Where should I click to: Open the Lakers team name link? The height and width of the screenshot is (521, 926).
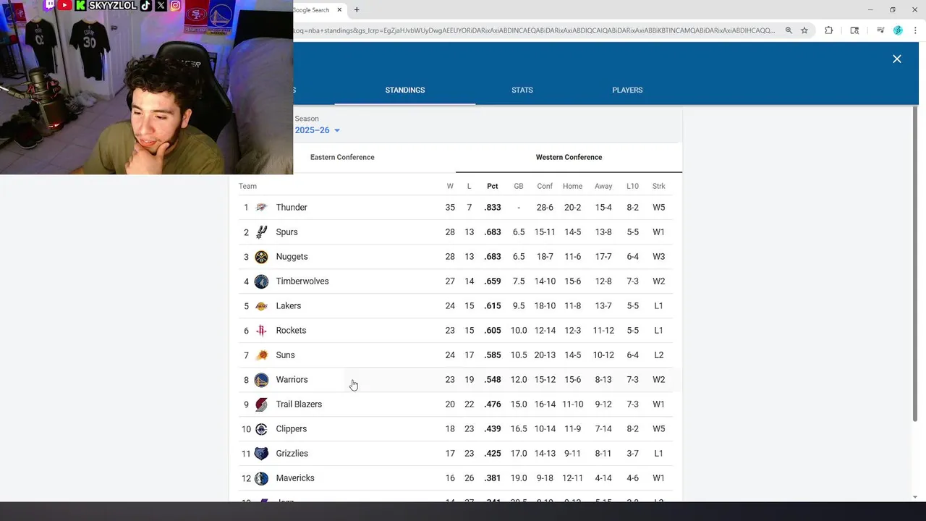pyautogui.click(x=288, y=306)
